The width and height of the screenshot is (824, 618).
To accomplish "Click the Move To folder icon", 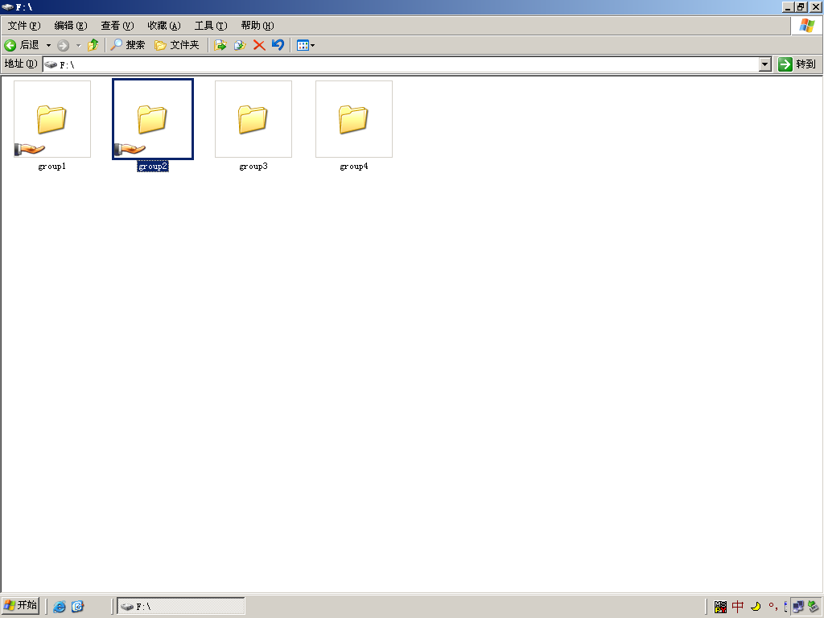I will coord(220,45).
